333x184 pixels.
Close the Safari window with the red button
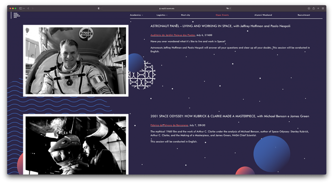(x=10, y=8)
